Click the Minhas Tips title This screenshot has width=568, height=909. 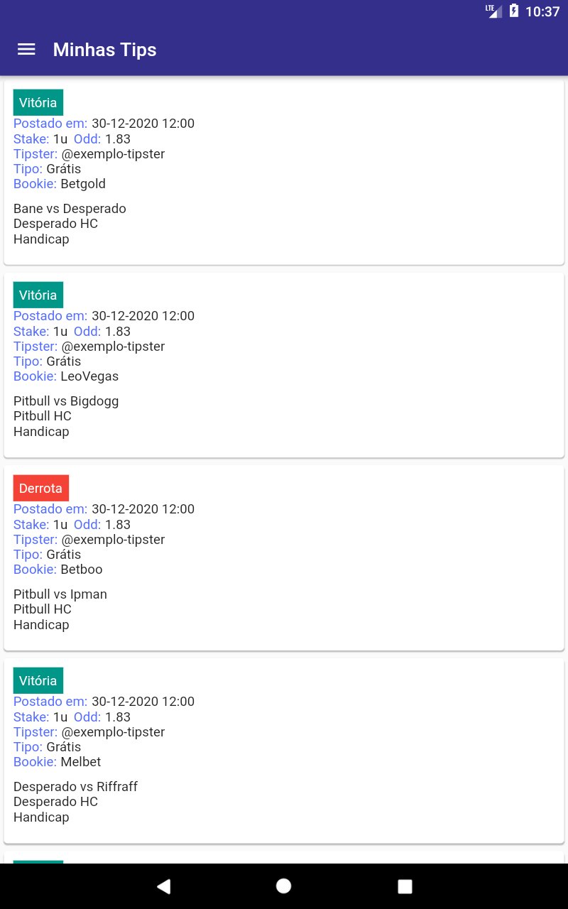point(104,50)
